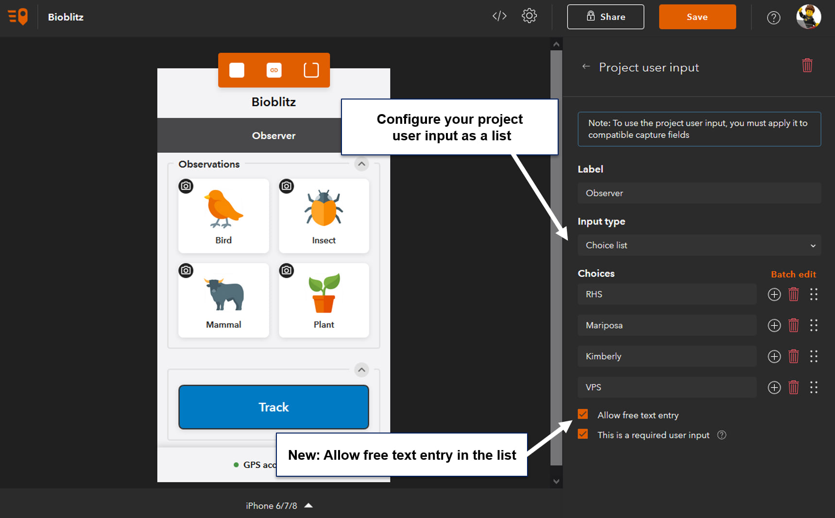Screen dimensions: 835x518
Task: Open help via the question mark icon
Action: (773, 17)
